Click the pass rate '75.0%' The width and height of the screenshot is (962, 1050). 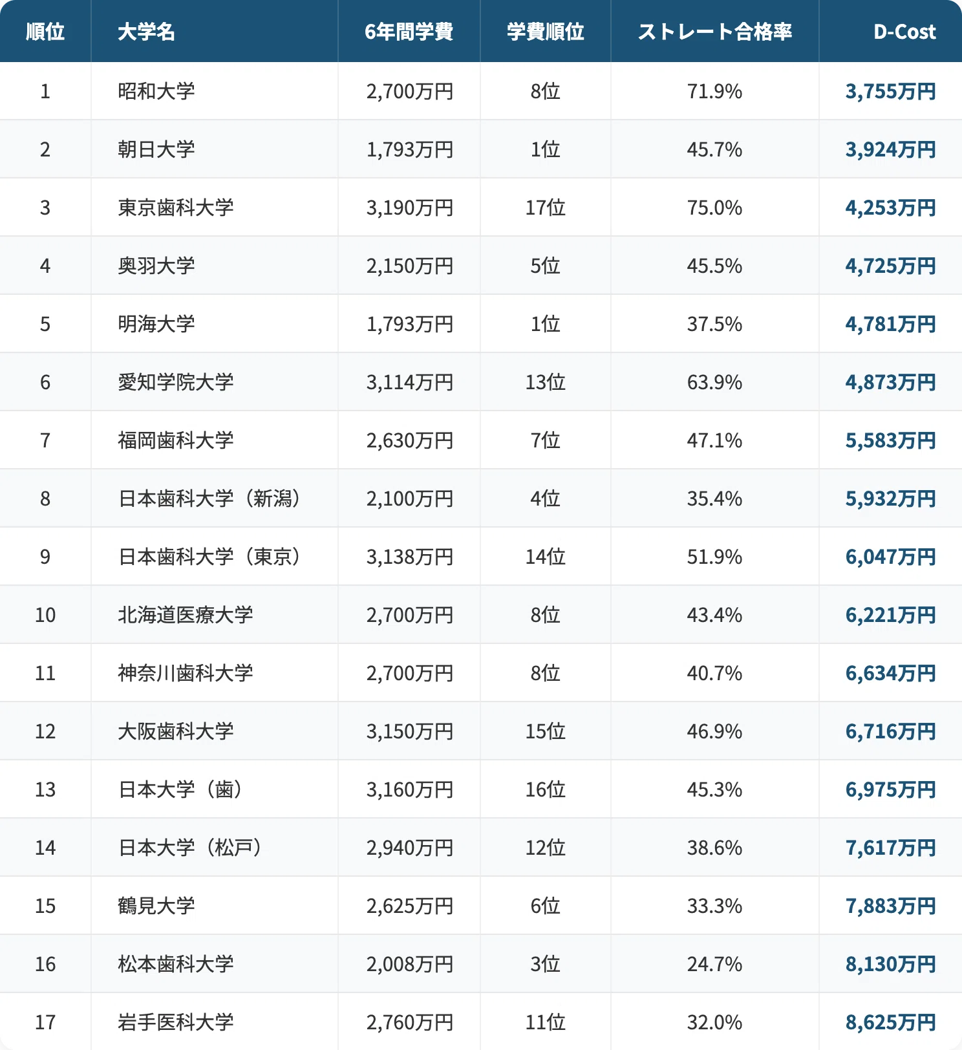point(714,208)
